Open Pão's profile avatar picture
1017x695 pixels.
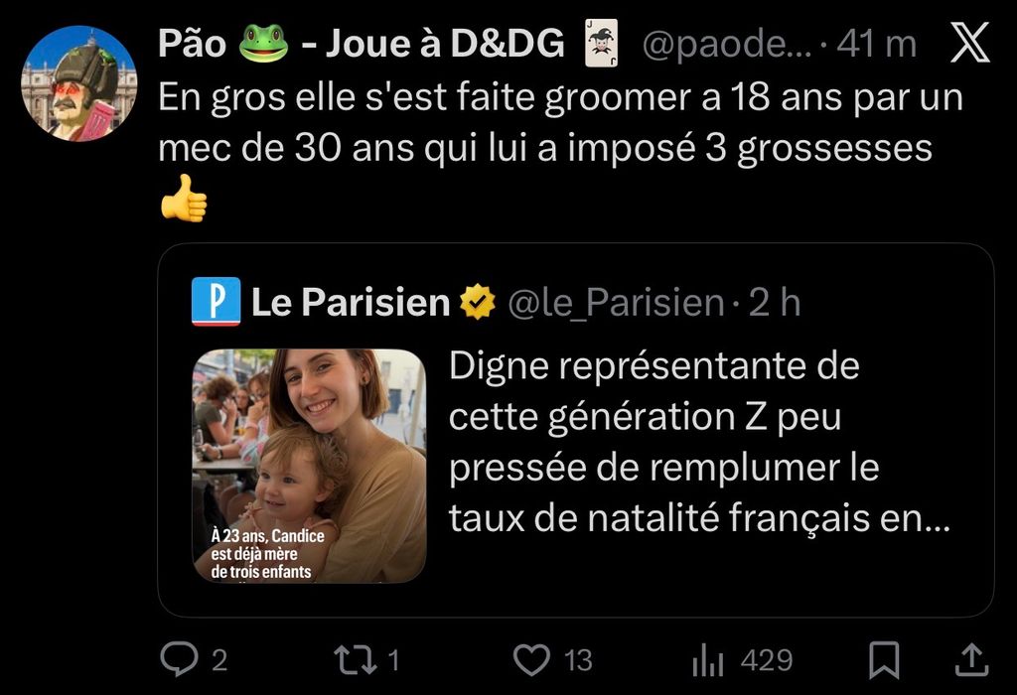pyautogui.click(x=78, y=83)
